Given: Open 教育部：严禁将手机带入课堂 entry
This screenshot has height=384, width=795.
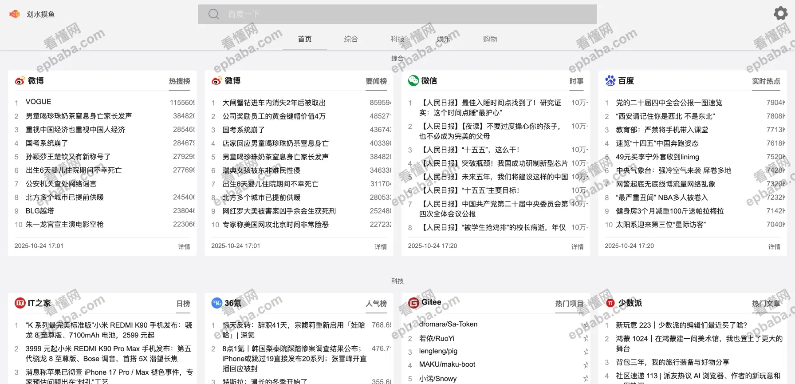Looking at the screenshot, I should pyautogui.click(x=662, y=130).
